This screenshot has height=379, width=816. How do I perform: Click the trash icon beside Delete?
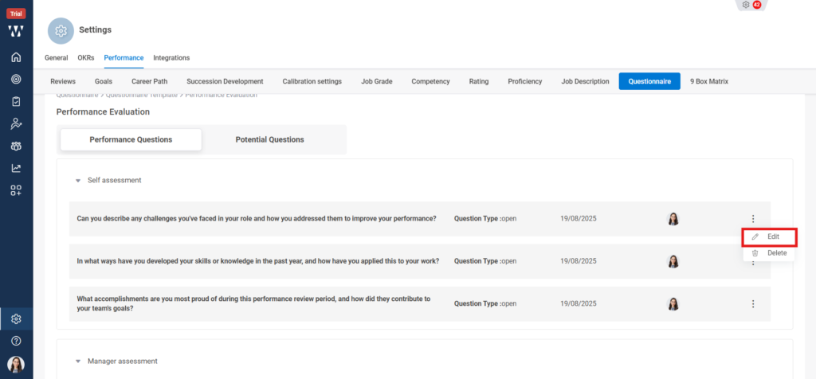(755, 253)
